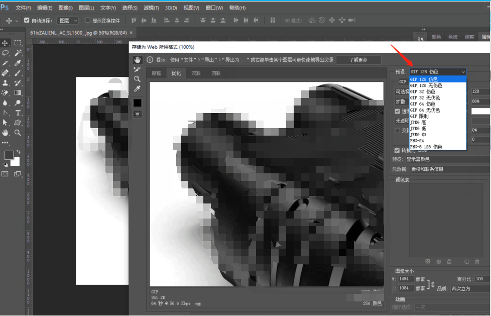The image size is (491, 316).
Task: Select the Type tool in main toolbar
Action: 18,113
